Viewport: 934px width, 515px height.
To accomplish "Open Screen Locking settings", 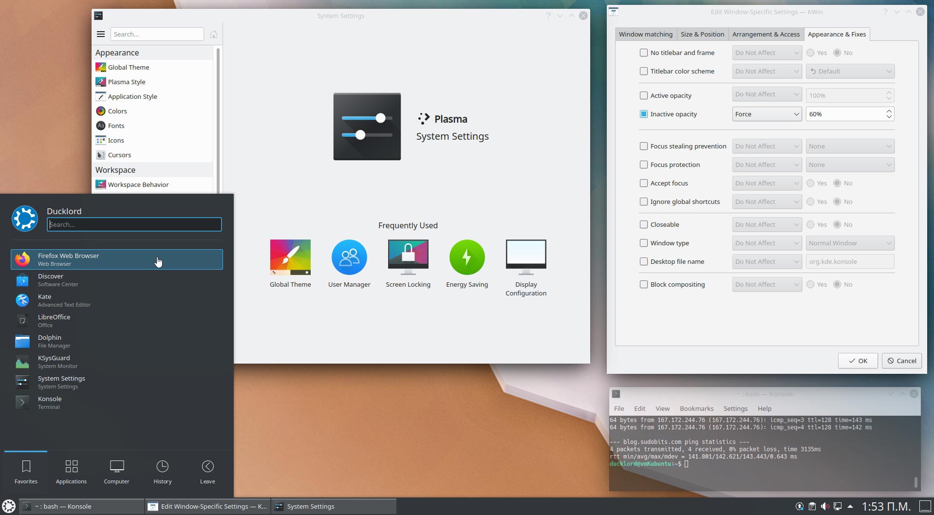I will point(408,257).
